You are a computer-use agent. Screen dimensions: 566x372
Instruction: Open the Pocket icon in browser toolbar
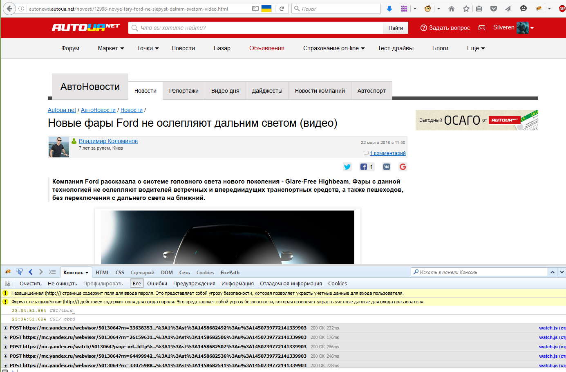(x=494, y=9)
